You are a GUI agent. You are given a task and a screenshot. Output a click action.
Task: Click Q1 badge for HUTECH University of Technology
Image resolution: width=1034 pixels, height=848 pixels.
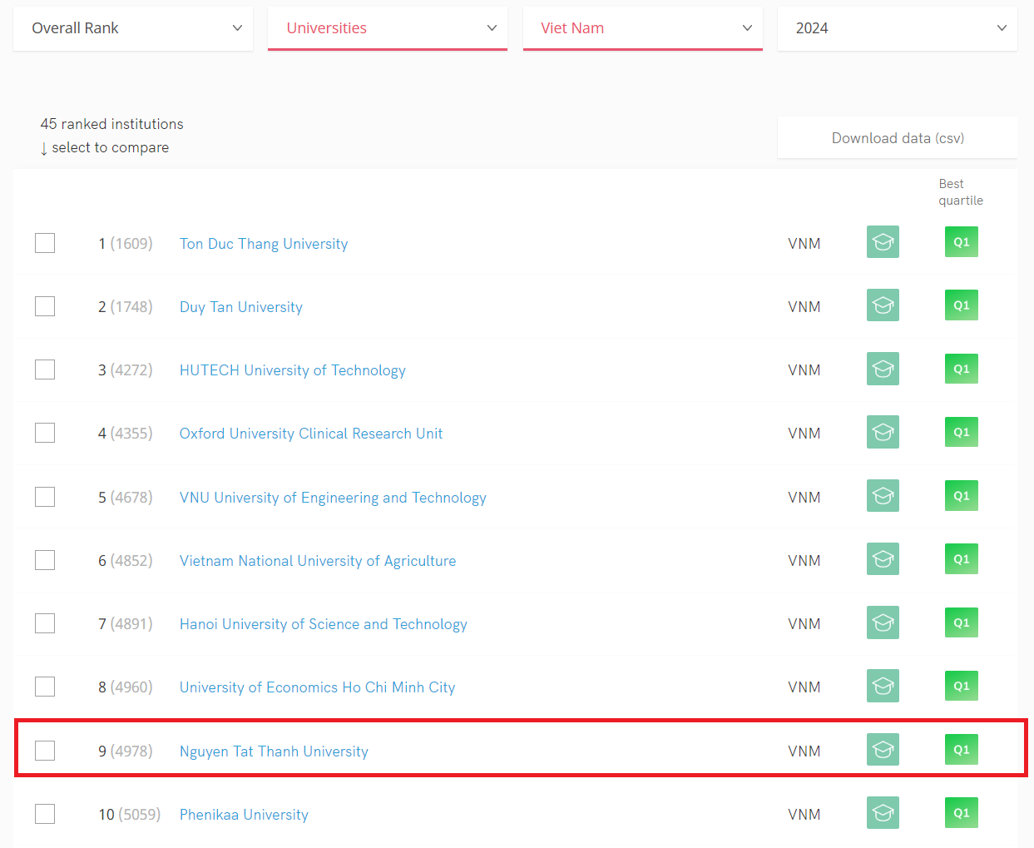(x=961, y=369)
